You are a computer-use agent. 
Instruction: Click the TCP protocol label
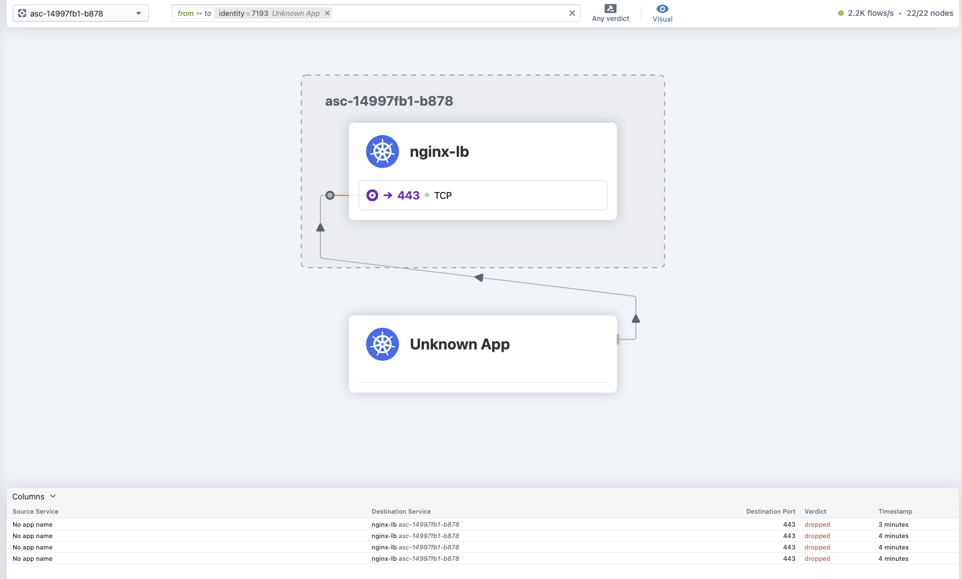pos(443,195)
